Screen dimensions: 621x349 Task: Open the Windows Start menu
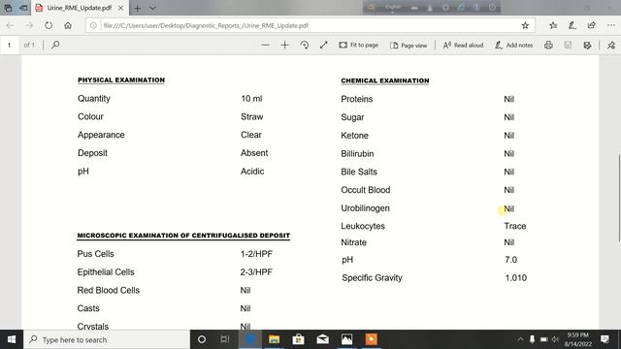pos(12,339)
